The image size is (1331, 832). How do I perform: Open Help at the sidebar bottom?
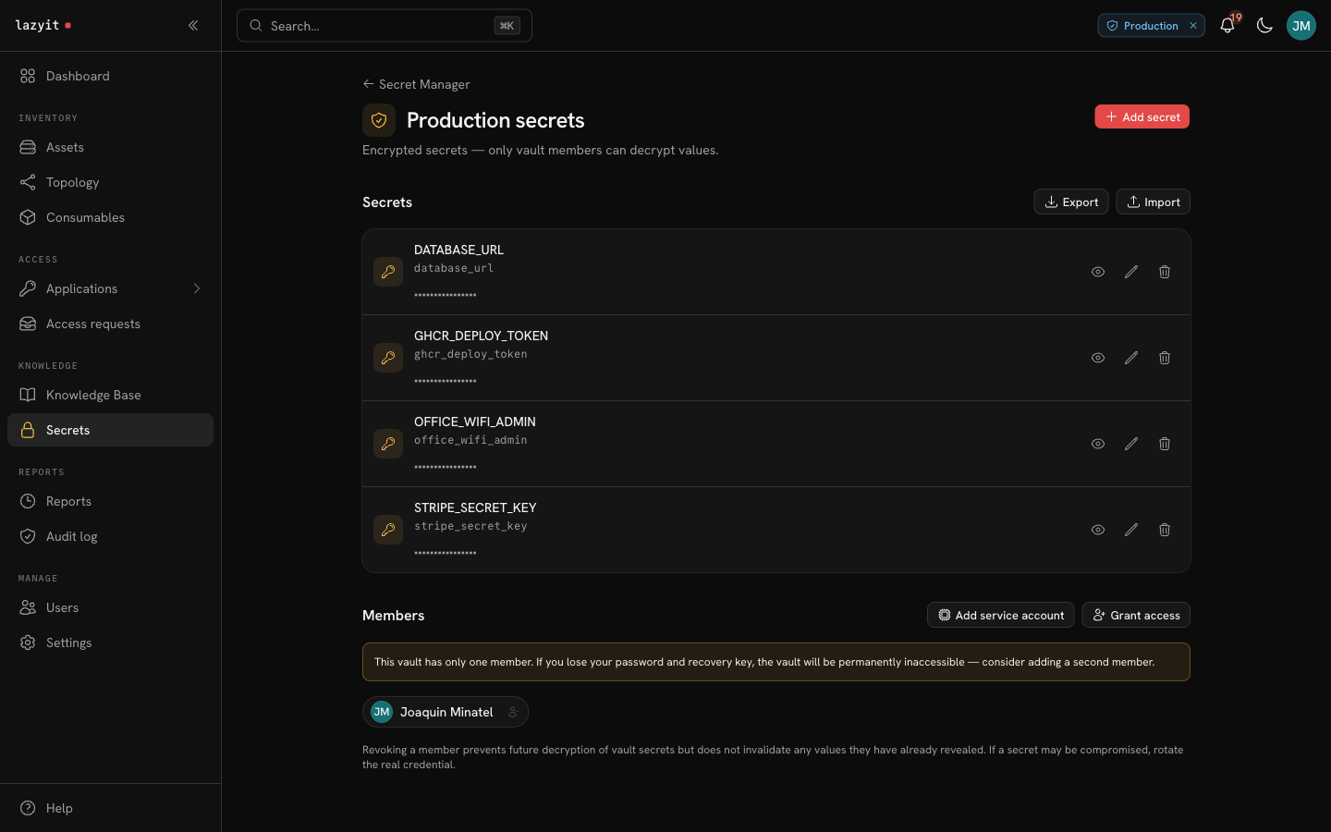pyautogui.click(x=110, y=808)
